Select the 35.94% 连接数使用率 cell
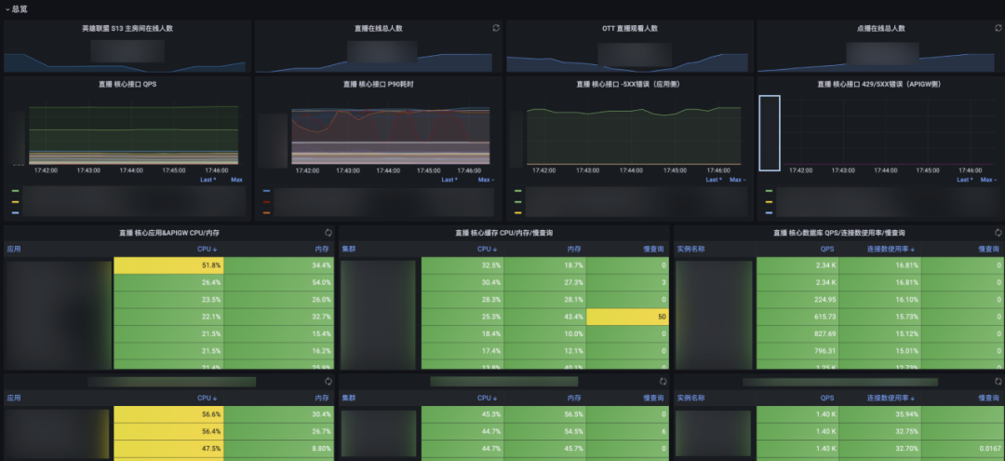Screen dimensions: 1005x461 880,414
